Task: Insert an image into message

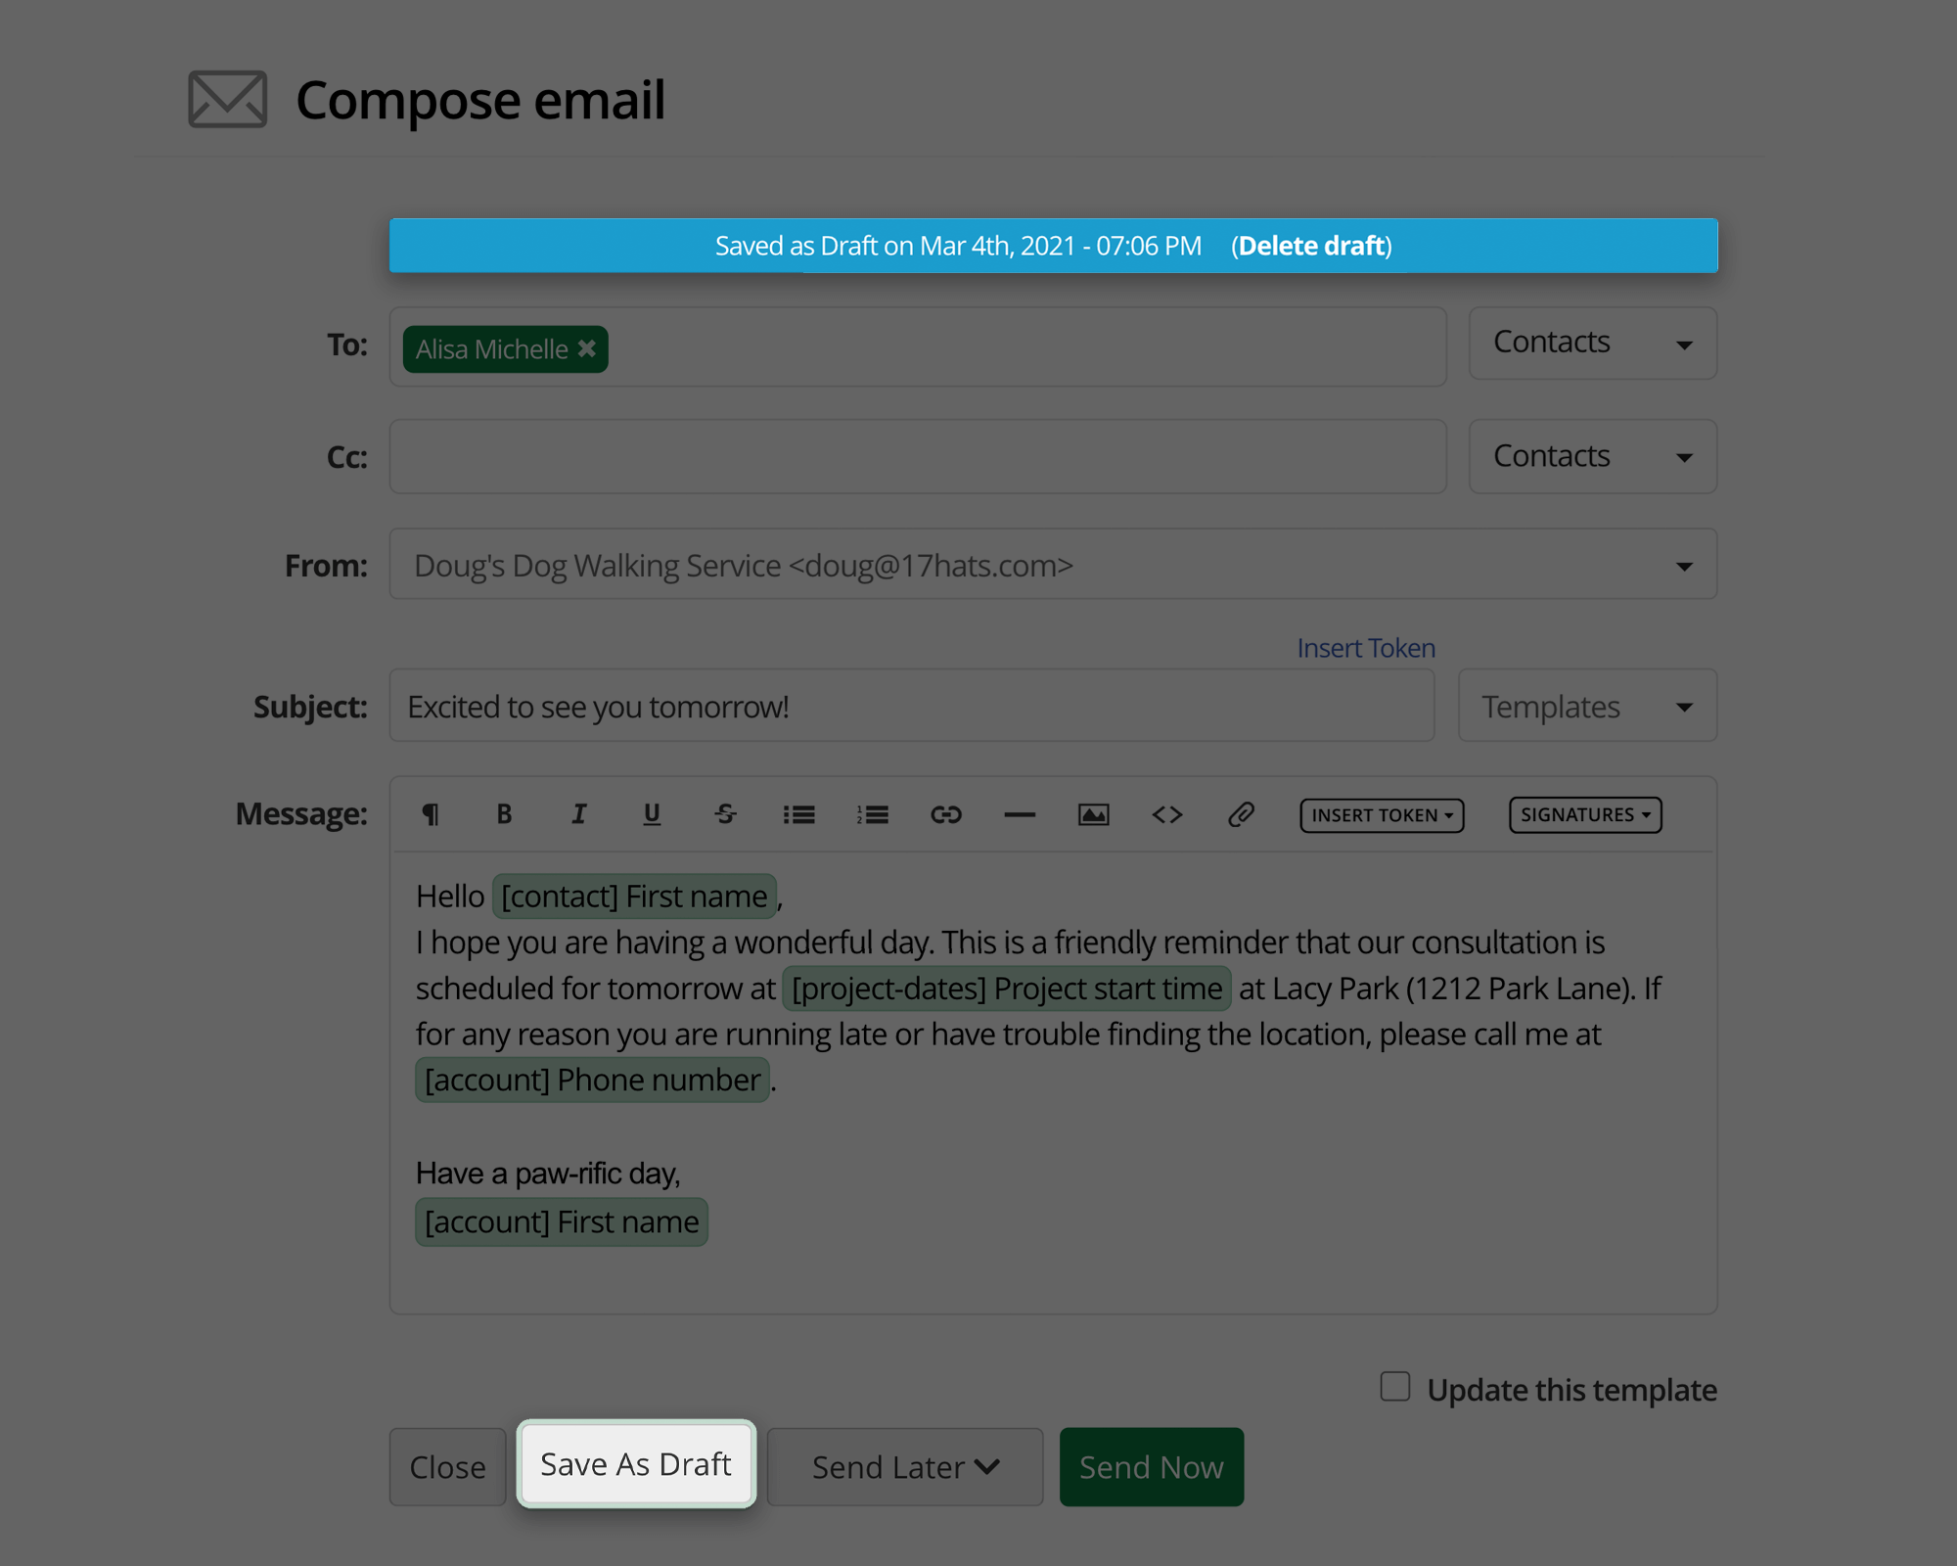Action: [x=1091, y=815]
